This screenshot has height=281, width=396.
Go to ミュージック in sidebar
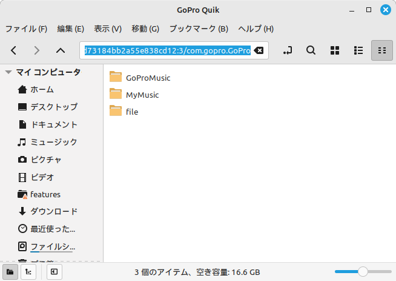point(54,142)
